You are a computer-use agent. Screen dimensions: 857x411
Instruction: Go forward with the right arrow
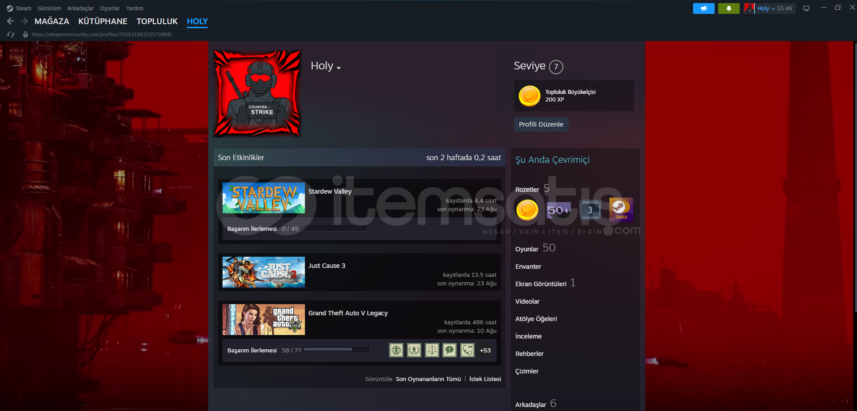click(24, 21)
